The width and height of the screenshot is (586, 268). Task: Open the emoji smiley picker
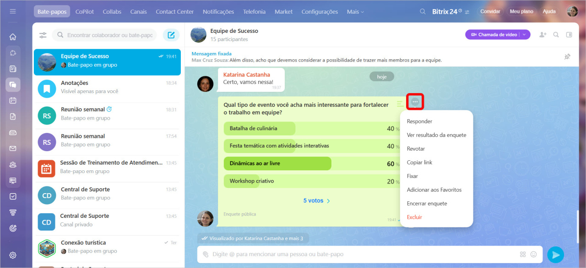[533, 254]
